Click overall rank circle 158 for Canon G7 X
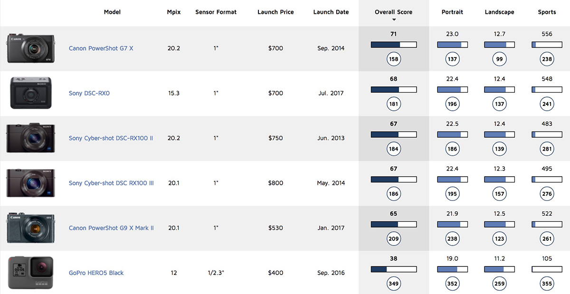The image size is (570, 294). tap(393, 59)
